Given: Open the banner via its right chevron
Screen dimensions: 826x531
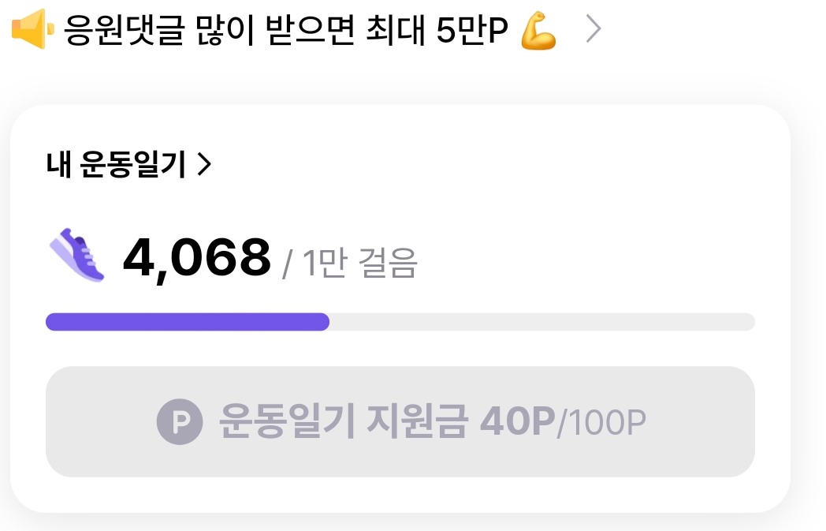Looking at the screenshot, I should [593, 30].
